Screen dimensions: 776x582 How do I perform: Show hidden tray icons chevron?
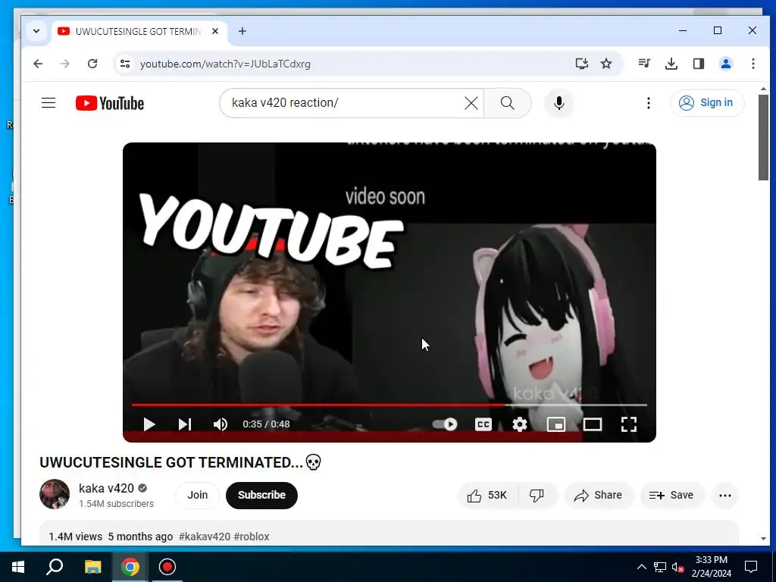[641, 567]
